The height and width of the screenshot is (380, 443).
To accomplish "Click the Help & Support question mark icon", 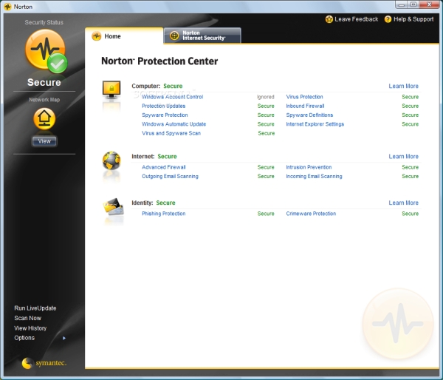I will pyautogui.click(x=388, y=19).
